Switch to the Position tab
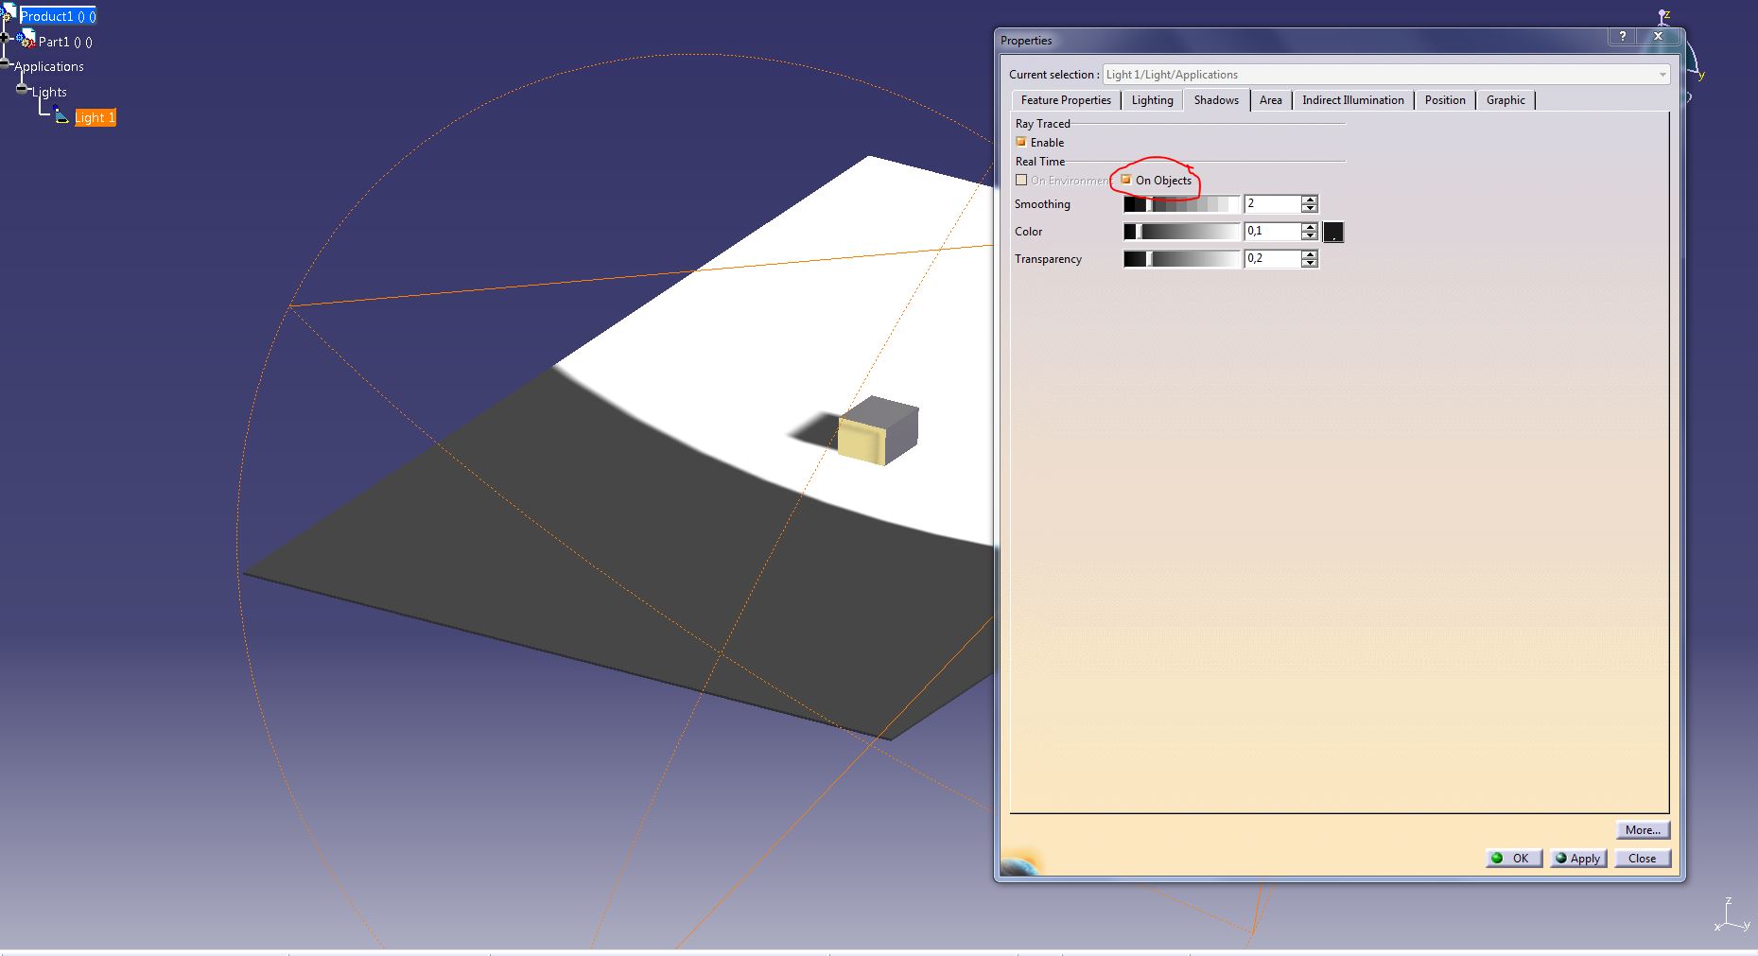Viewport: 1758px width, 956px height. click(x=1445, y=100)
